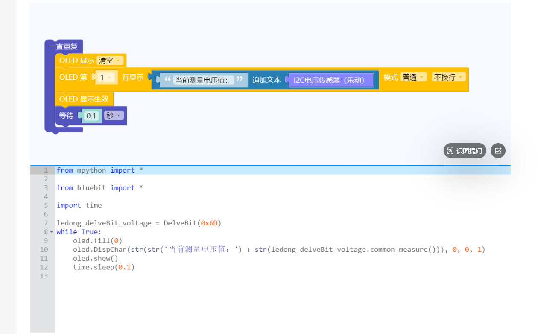This screenshot has height=334, width=538.
Task: Click the 0.1 value field in 等待 block
Action: tap(92, 116)
